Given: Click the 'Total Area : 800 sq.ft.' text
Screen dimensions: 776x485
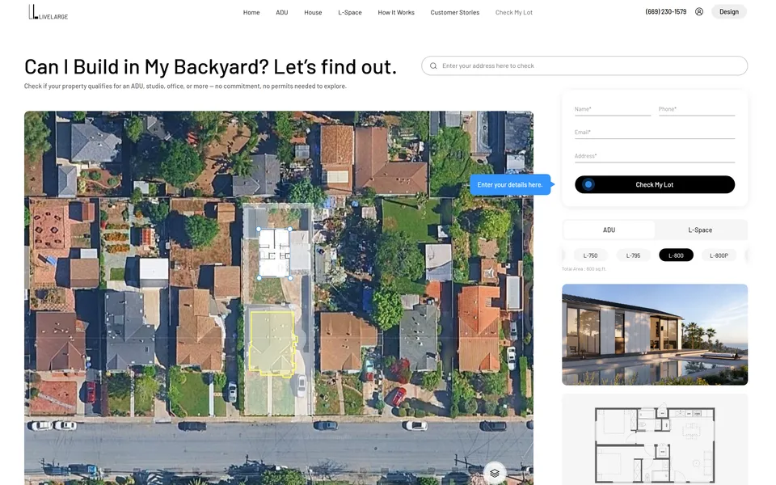Looking at the screenshot, I should 584,269.
